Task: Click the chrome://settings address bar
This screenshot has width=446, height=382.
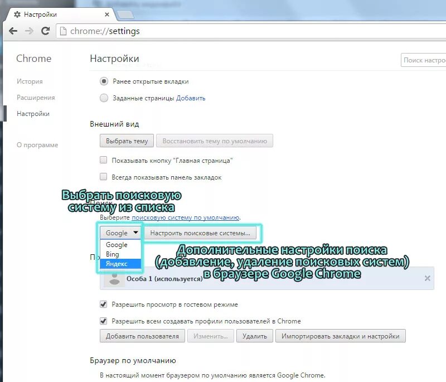Action: tap(250, 31)
